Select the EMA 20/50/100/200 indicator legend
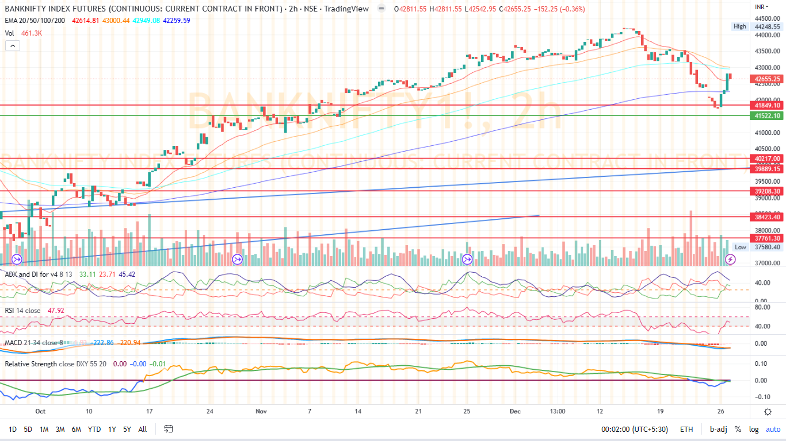 point(35,21)
